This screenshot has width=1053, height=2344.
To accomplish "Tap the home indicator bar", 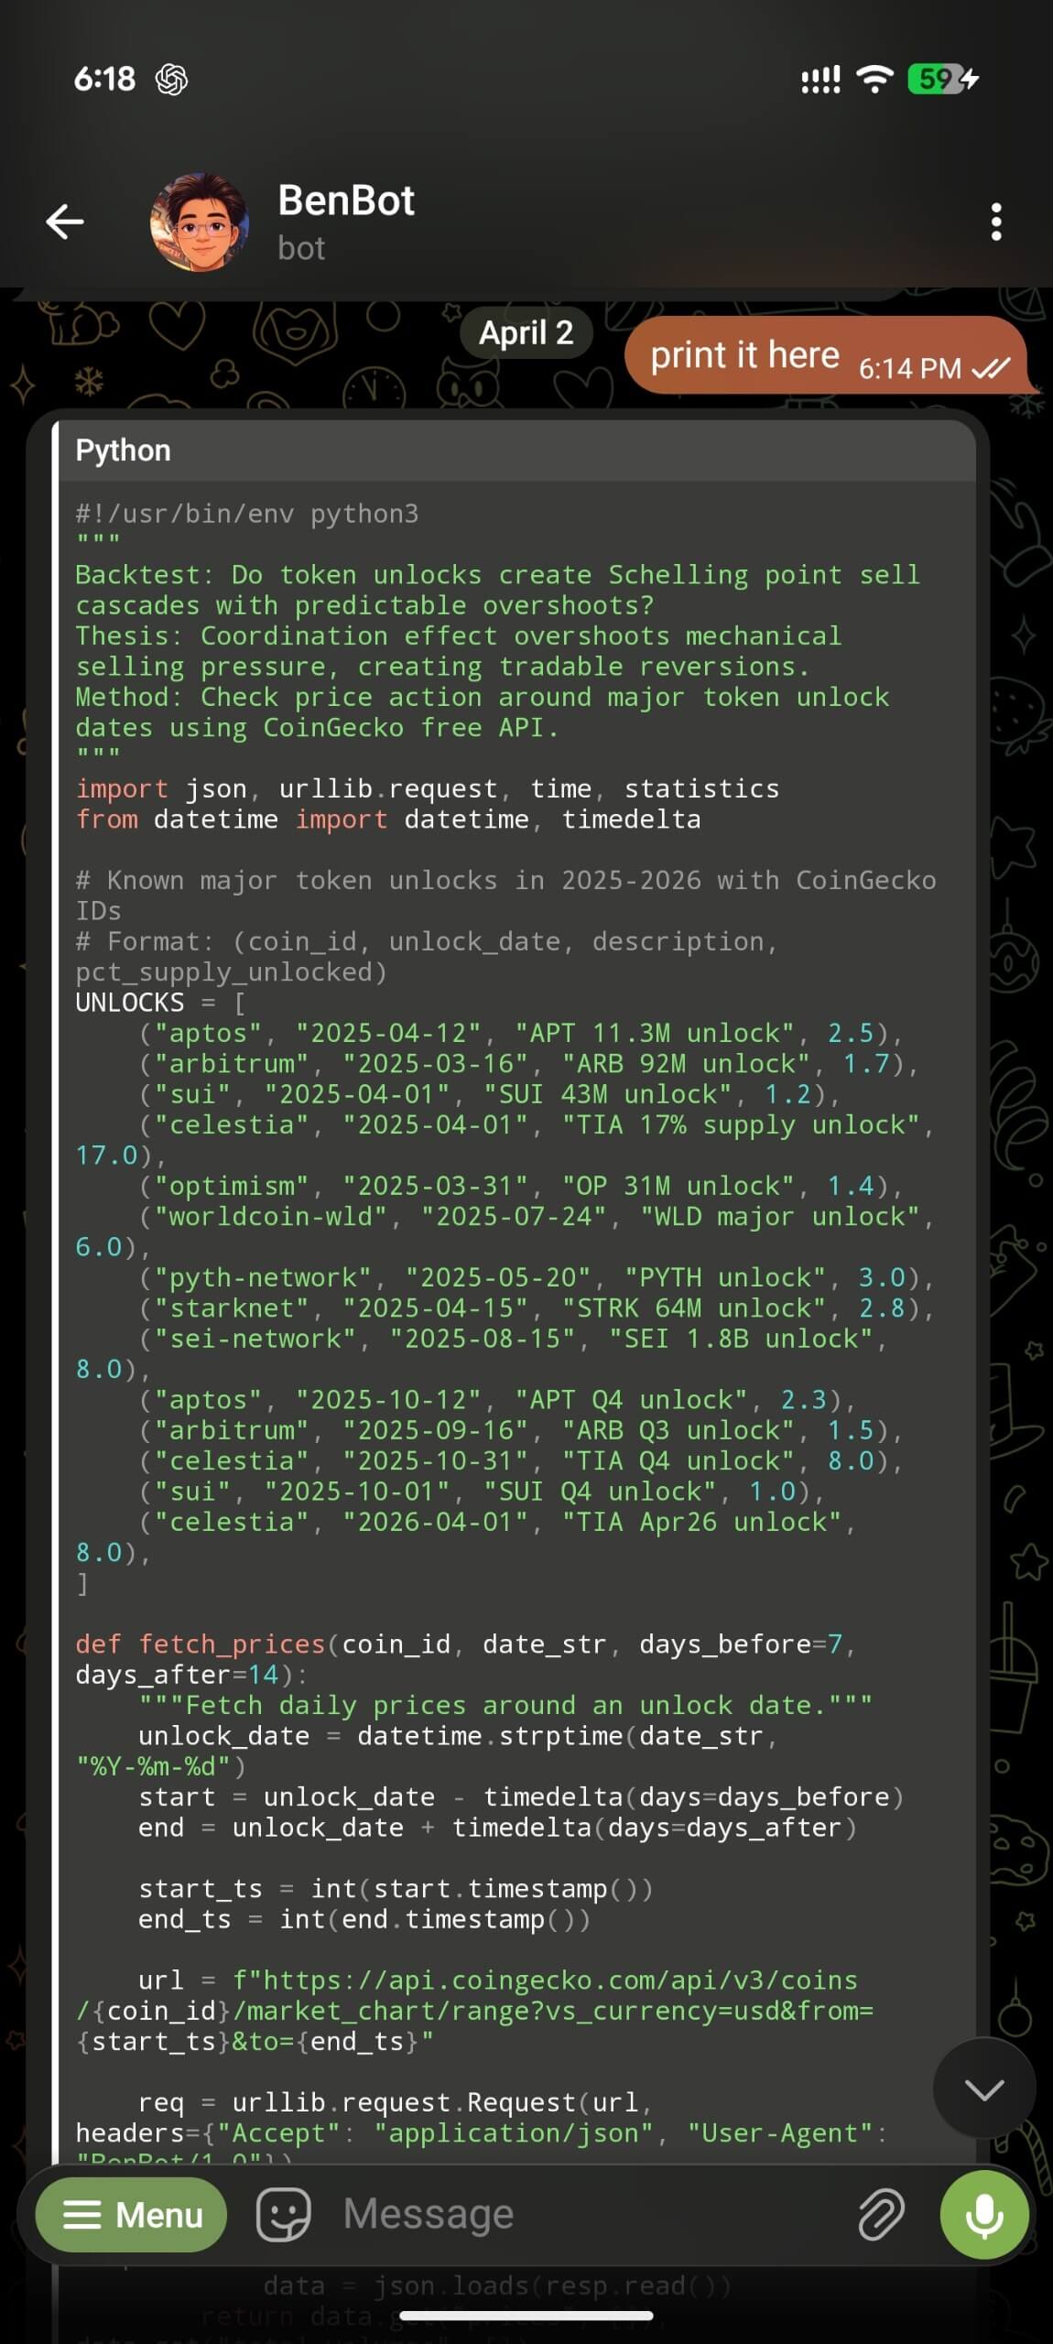I will tap(526, 2317).
